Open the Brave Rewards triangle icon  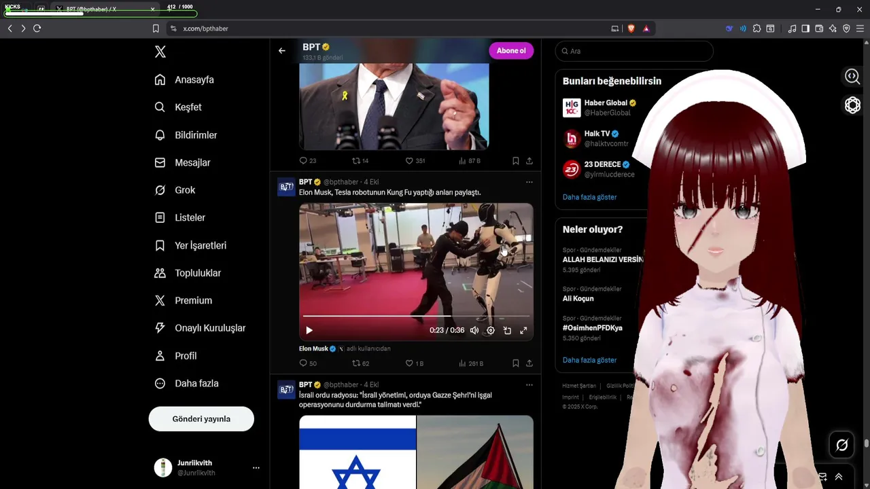[646, 29]
